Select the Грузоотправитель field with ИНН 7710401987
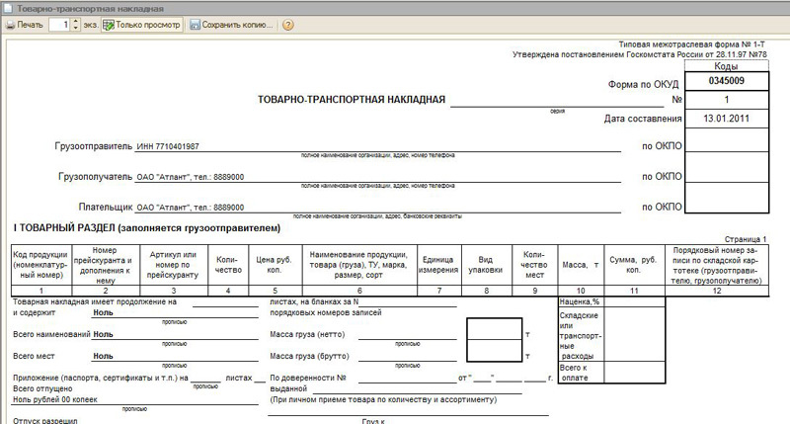 tap(375, 146)
